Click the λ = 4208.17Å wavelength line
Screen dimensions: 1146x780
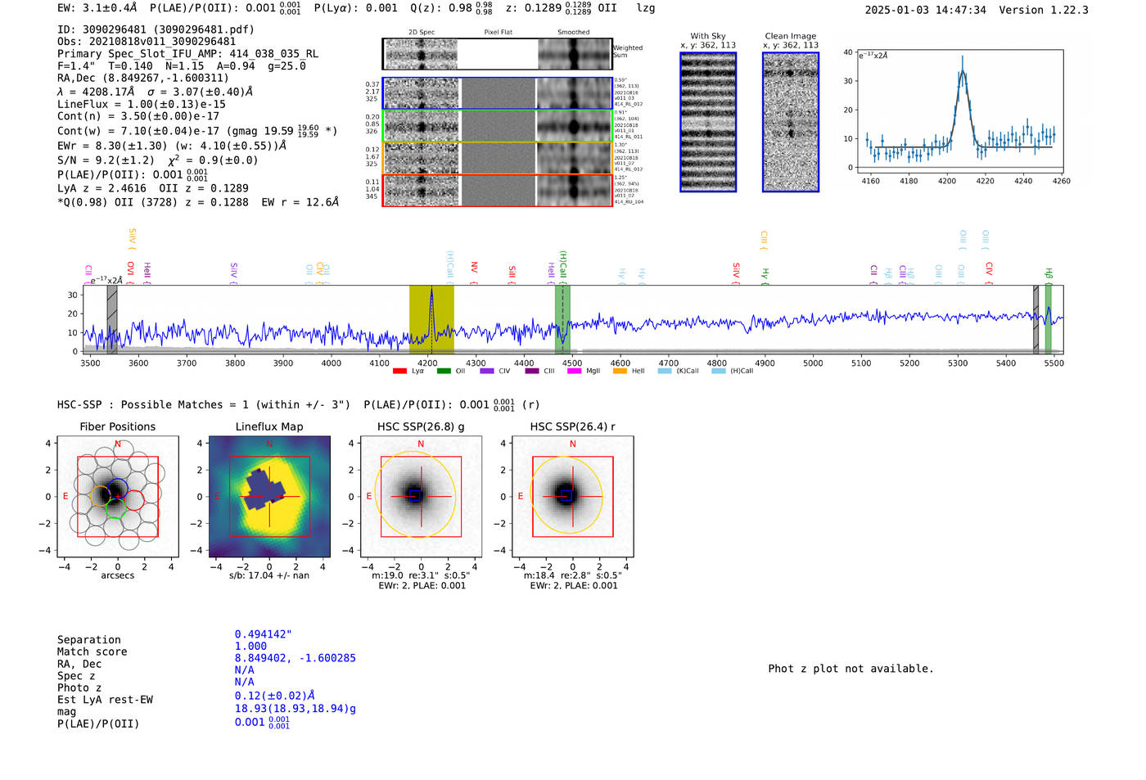click(x=156, y=92)
